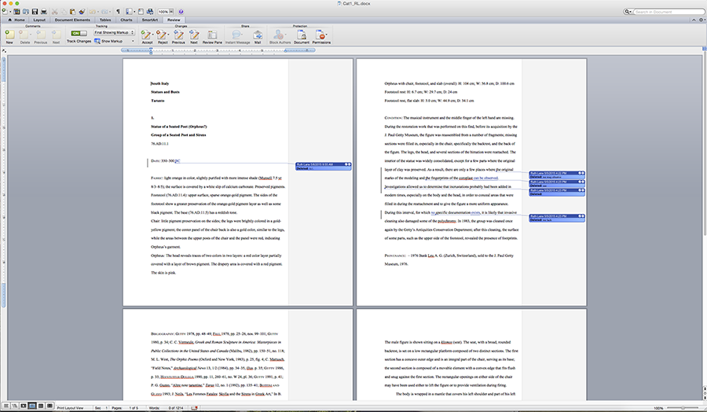Image resolution: width=707 pixels, height=412 pixels.
Task: Jump to the Next tracked change
Action: pyautogui.click(x=194, y=36)
